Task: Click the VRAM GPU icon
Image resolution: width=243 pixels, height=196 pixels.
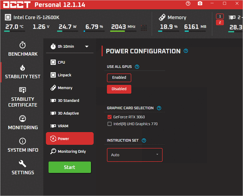Action: (x=53, y=126)
